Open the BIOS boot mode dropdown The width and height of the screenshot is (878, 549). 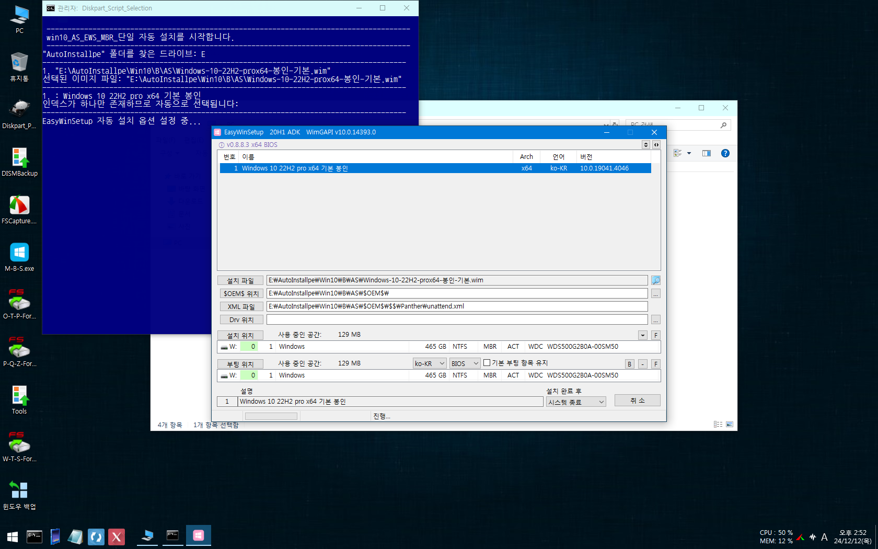[465, 363]
